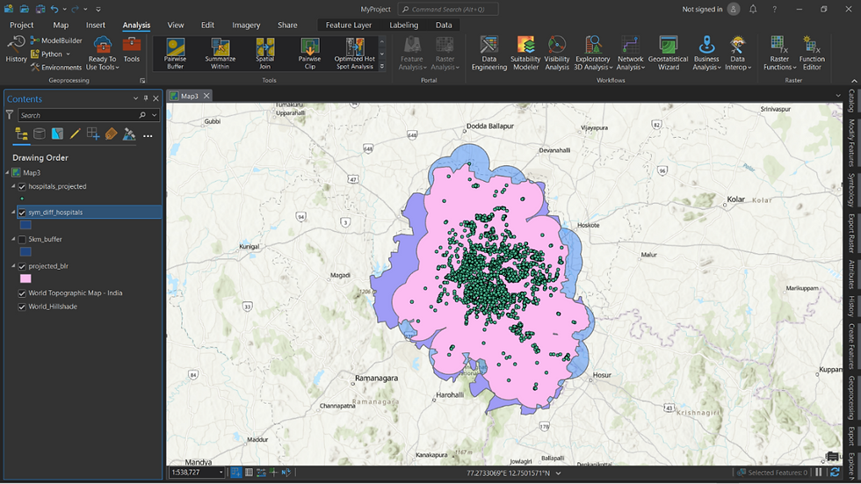
Task: Open Raster Functions button
Action: (x=779, y=54)
